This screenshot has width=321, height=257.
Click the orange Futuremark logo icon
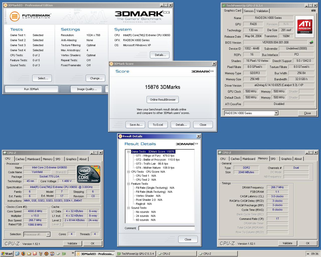pyautogui.click(x=15, y=16)
